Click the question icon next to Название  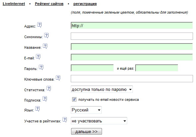45,46
